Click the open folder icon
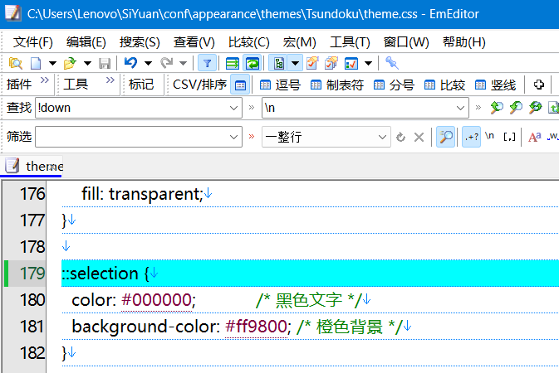The image size is (559, 373). pyautogui.click(x=69, y=63)
